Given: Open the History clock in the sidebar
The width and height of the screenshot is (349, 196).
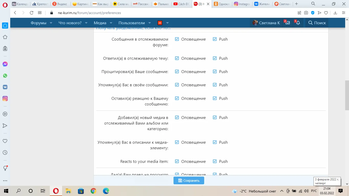Looking at the screenshot, I should (5, 153).
